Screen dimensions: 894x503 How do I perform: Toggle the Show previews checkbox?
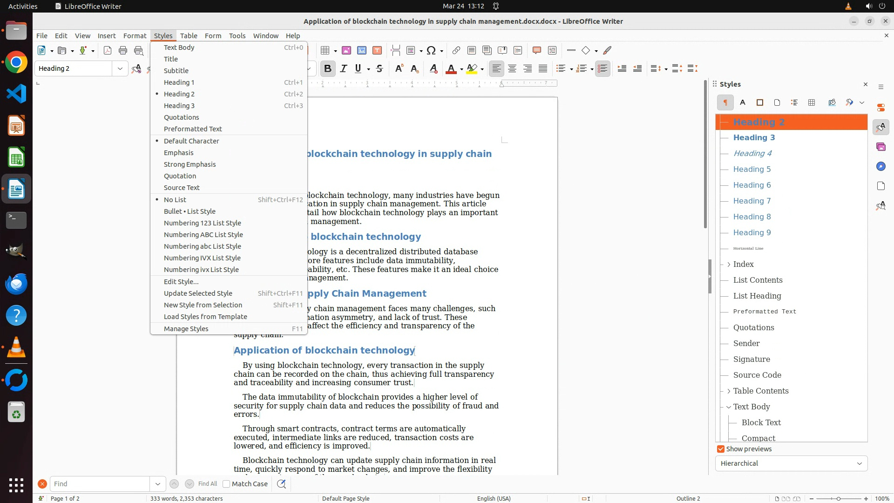(721, 449)
